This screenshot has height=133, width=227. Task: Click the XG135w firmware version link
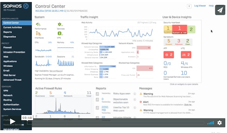pos(51,11)
